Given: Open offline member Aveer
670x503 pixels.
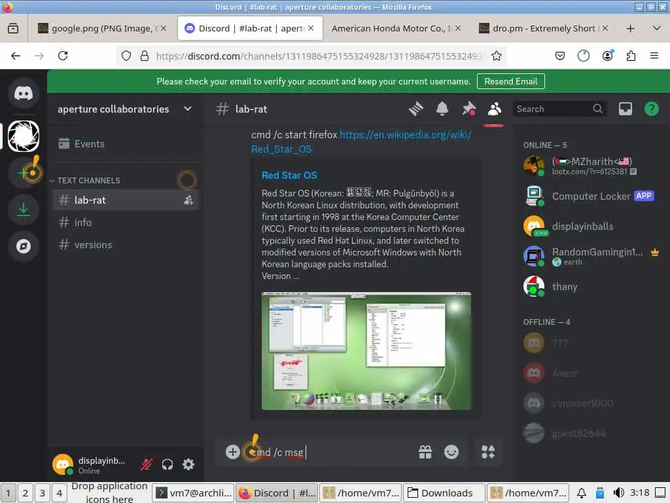Looking at the screenshot, I should pyautogui.click(x=591, y=373).
